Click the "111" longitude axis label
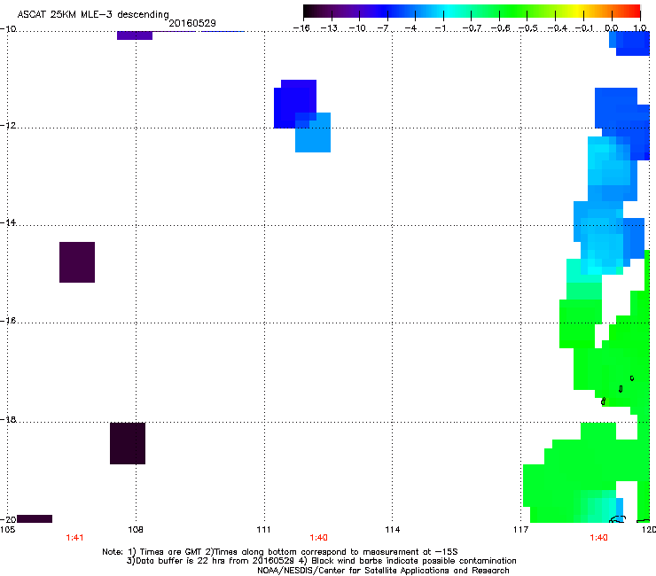Screen dimensions: 656x576 [x=263, y=530]
